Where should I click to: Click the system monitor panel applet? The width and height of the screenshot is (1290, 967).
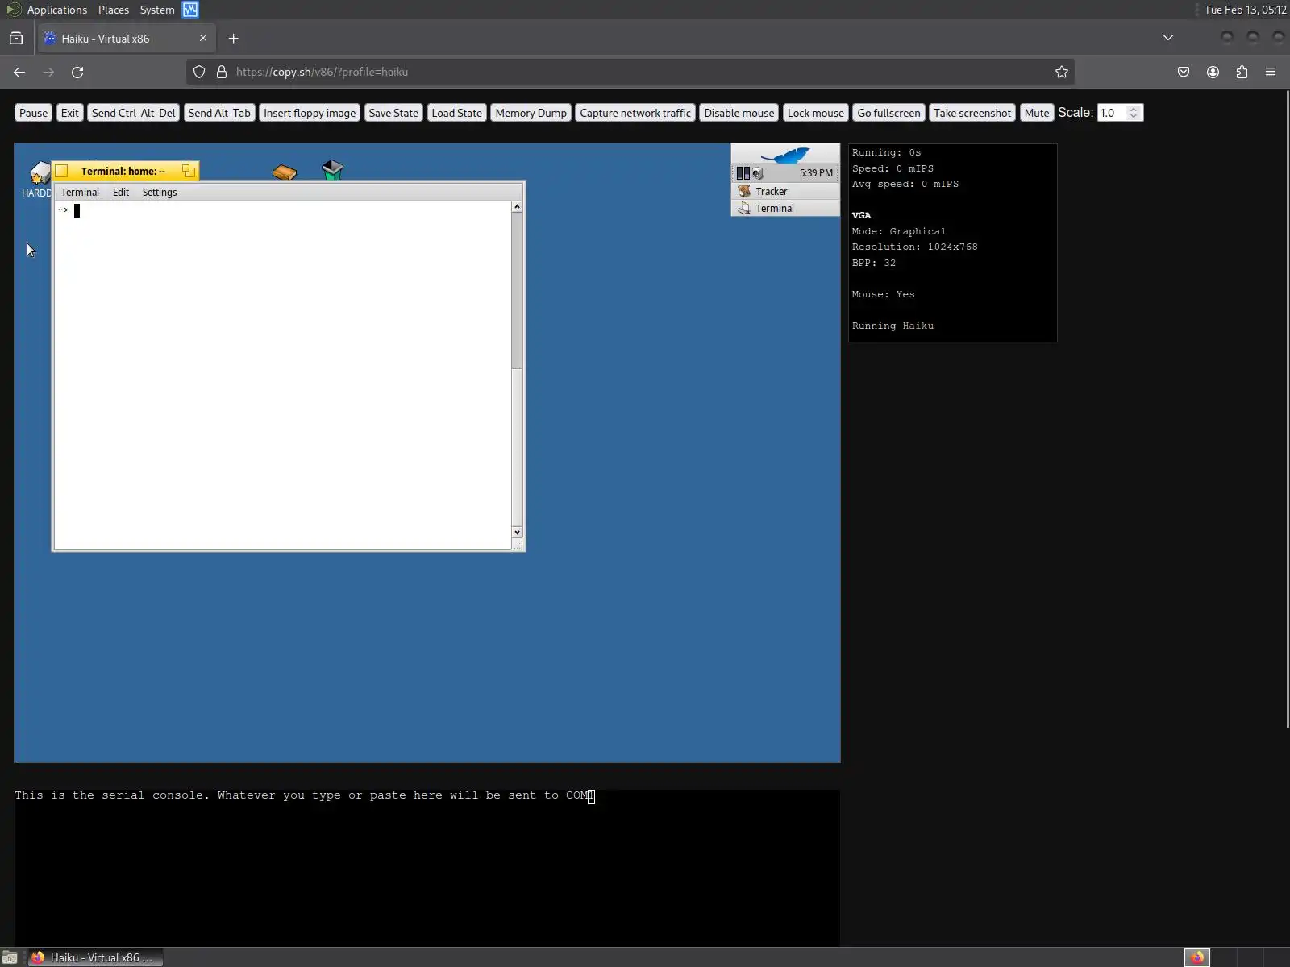[x=190, y=10]
